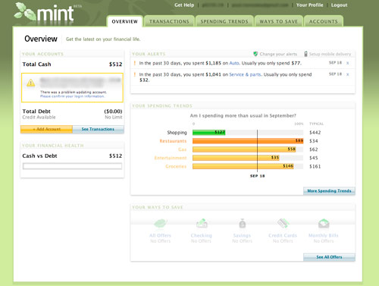Click the Mint leaf logo
Image resolution: width=379 pixels, height=286 pixels.
[x=25, y=11]
